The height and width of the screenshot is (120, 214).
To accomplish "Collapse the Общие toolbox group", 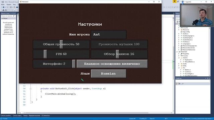I will (2, 18).
